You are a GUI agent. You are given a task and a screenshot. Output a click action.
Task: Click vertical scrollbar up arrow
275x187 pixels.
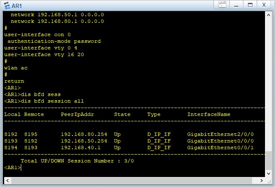pyautogui.click(x=268, y=15)
